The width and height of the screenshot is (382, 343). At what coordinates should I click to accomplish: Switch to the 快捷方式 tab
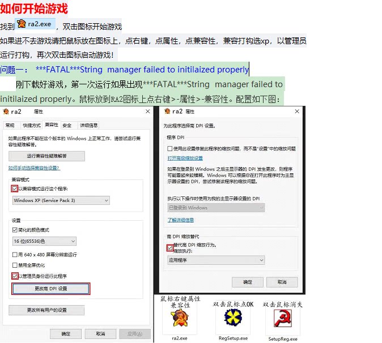(x=32, y=125)
